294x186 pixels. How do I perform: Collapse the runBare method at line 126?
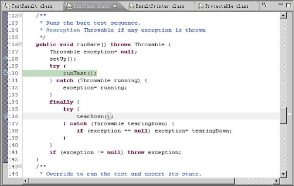[20, 44]
